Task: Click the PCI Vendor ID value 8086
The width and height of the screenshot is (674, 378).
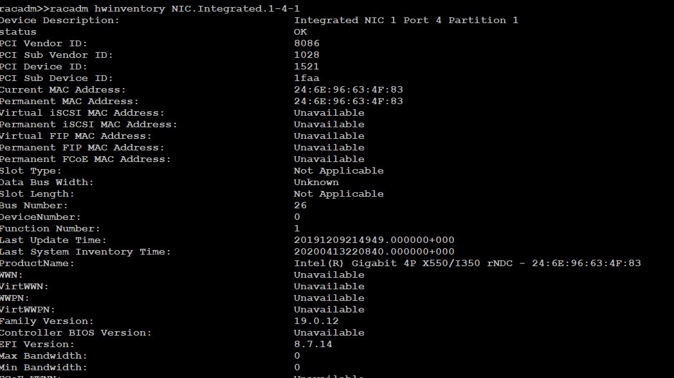Action: (x=307, y=43)
